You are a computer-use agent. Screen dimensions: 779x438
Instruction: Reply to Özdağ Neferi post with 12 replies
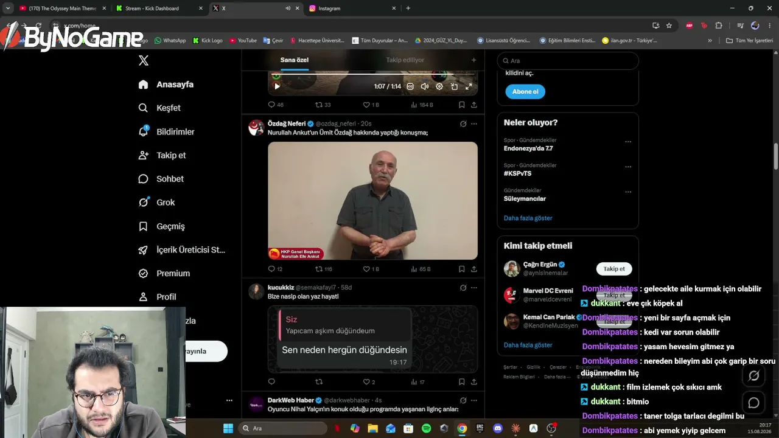(x=275, y=269)
